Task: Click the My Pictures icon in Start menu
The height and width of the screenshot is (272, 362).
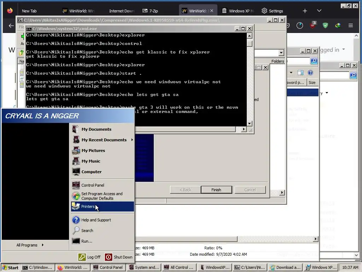Action: [76, 151]
